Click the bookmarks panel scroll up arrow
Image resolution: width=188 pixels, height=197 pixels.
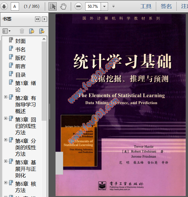pos(44,39)
